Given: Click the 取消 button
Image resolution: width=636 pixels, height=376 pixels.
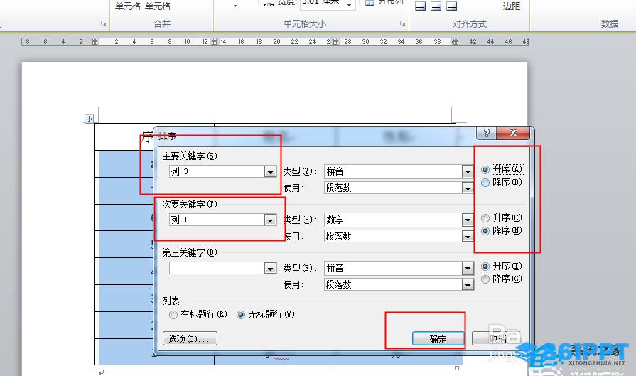Looking at the screenshot, I should [x=497, y=338].
